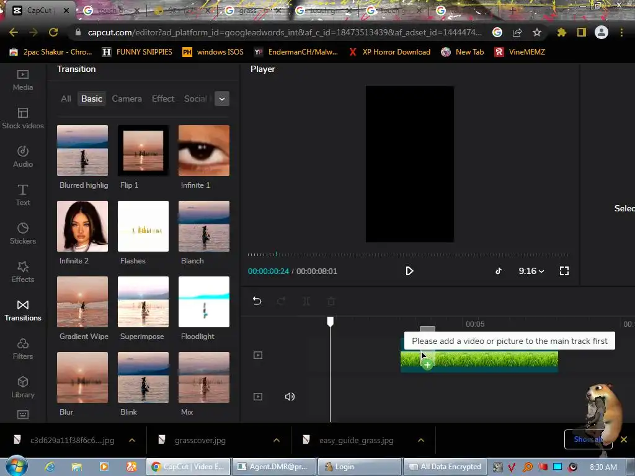Click the player scrub progress bar
The image size is (635, 476).
[408, 255]
